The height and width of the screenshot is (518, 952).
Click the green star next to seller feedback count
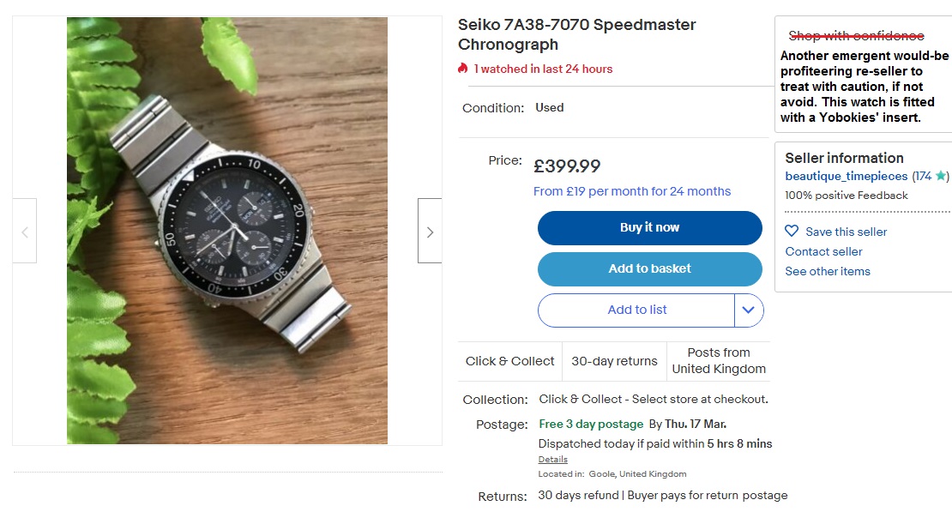click(x=940, y=174)
